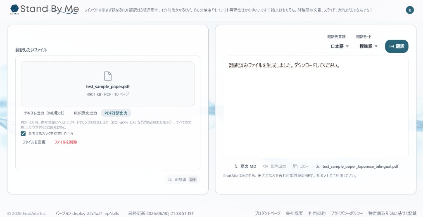Click the AI辞書 book icon

tap(170, 179)
